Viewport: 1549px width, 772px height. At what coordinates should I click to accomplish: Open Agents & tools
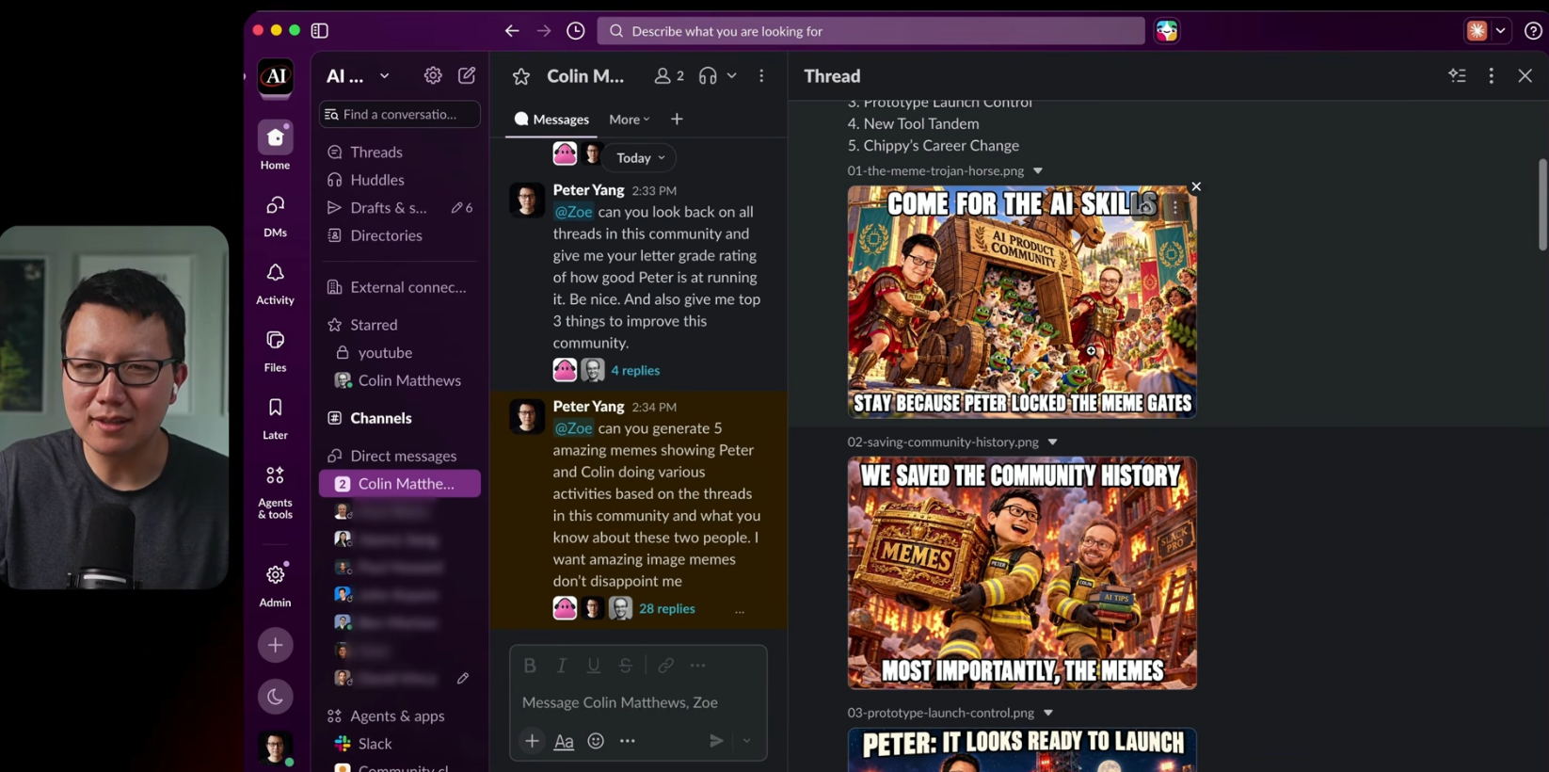tap(276, 491)
